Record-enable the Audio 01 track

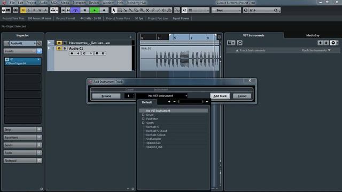(72, 53)
